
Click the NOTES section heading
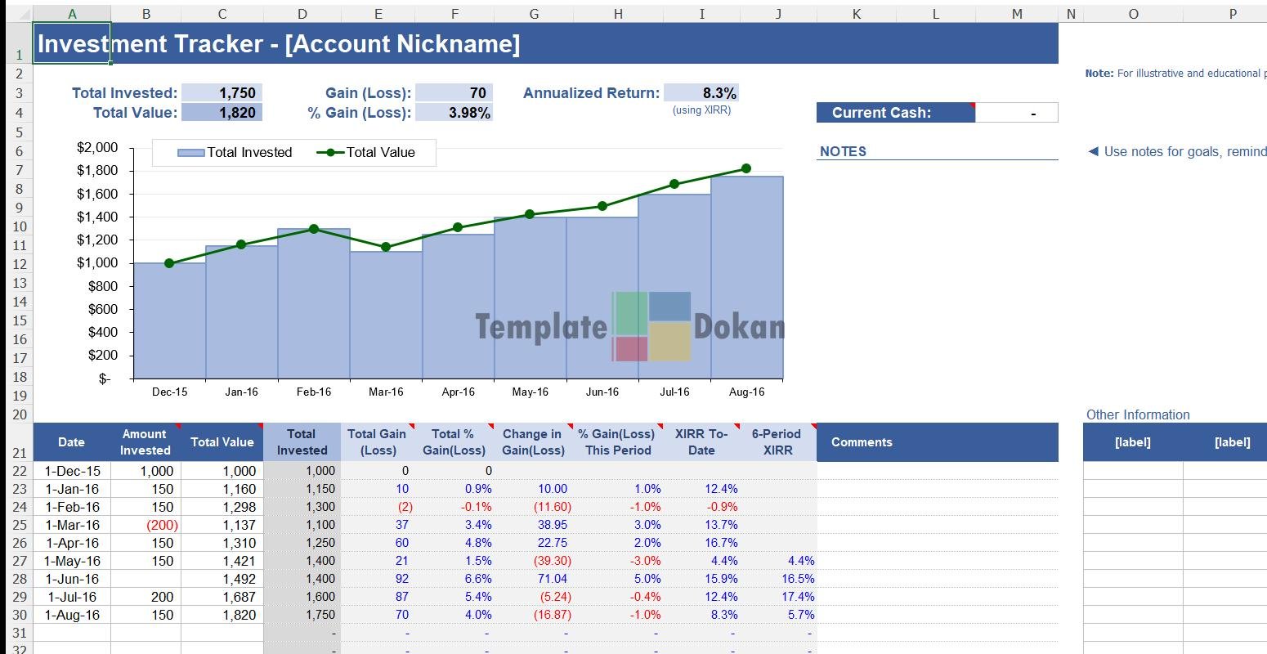tap(843, 151)
